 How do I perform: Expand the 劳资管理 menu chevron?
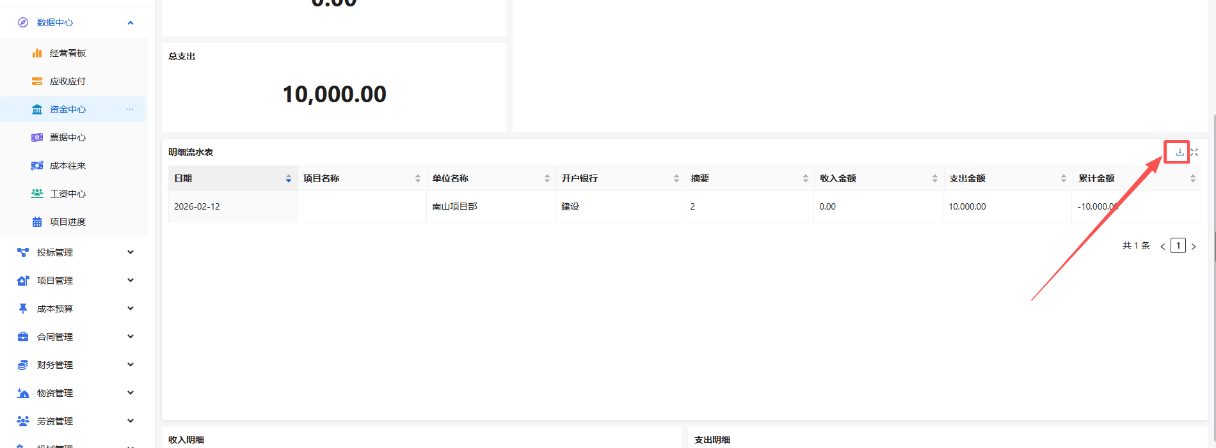[x=131, y=421]
